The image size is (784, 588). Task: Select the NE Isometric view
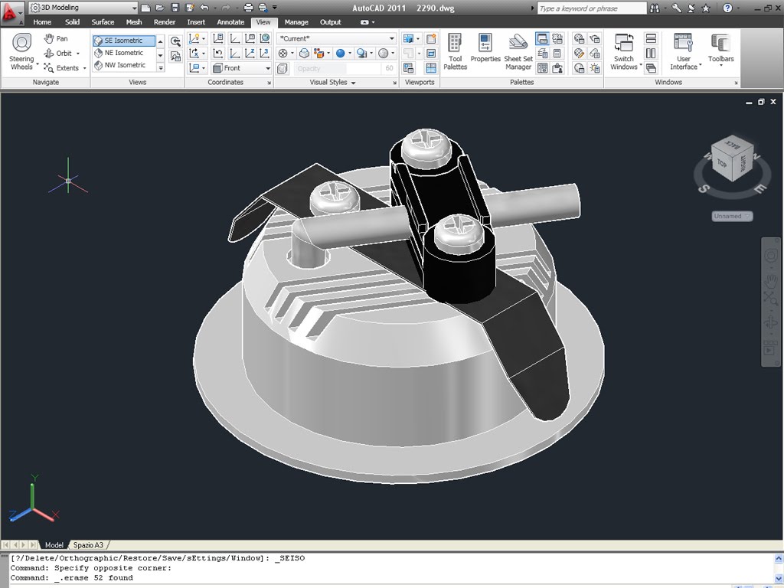(x=123, y=53)
